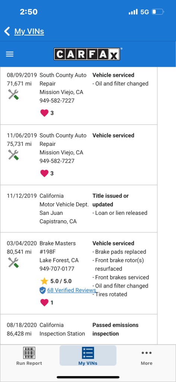Toggle heart favorite on 11/06/2019 entry
This screenshot has width=176, height=382.
tap(44, 173)
